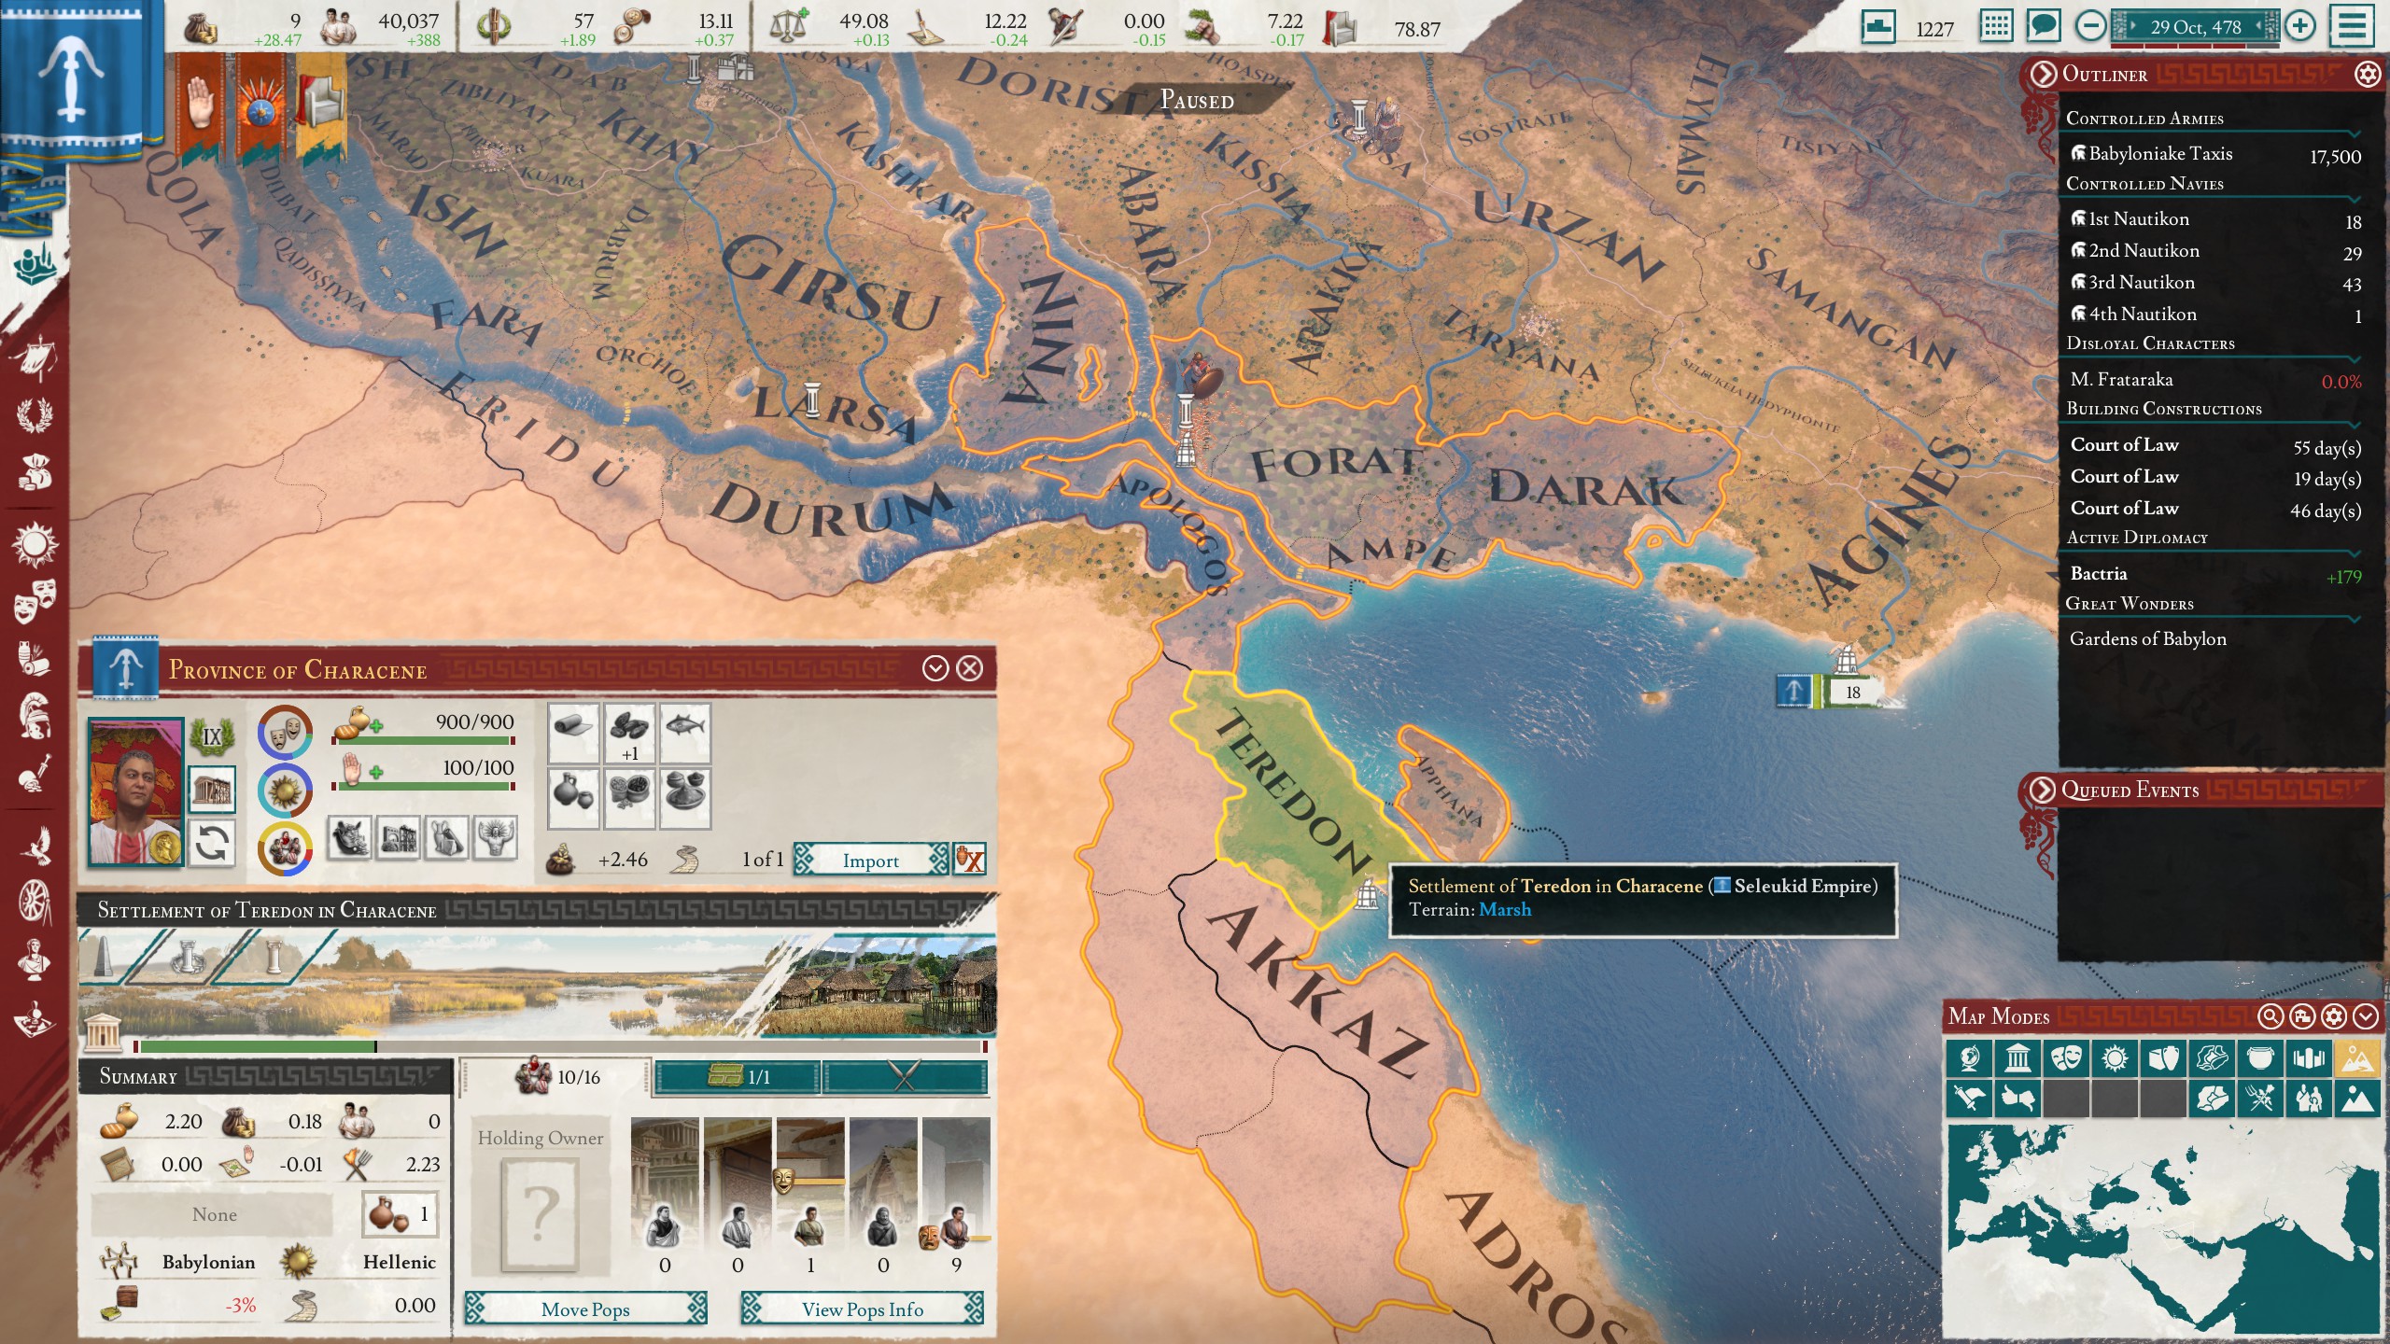Click the speed increase plus button
This screenshot has width=2390, height=1344.
pos(2300,26)
